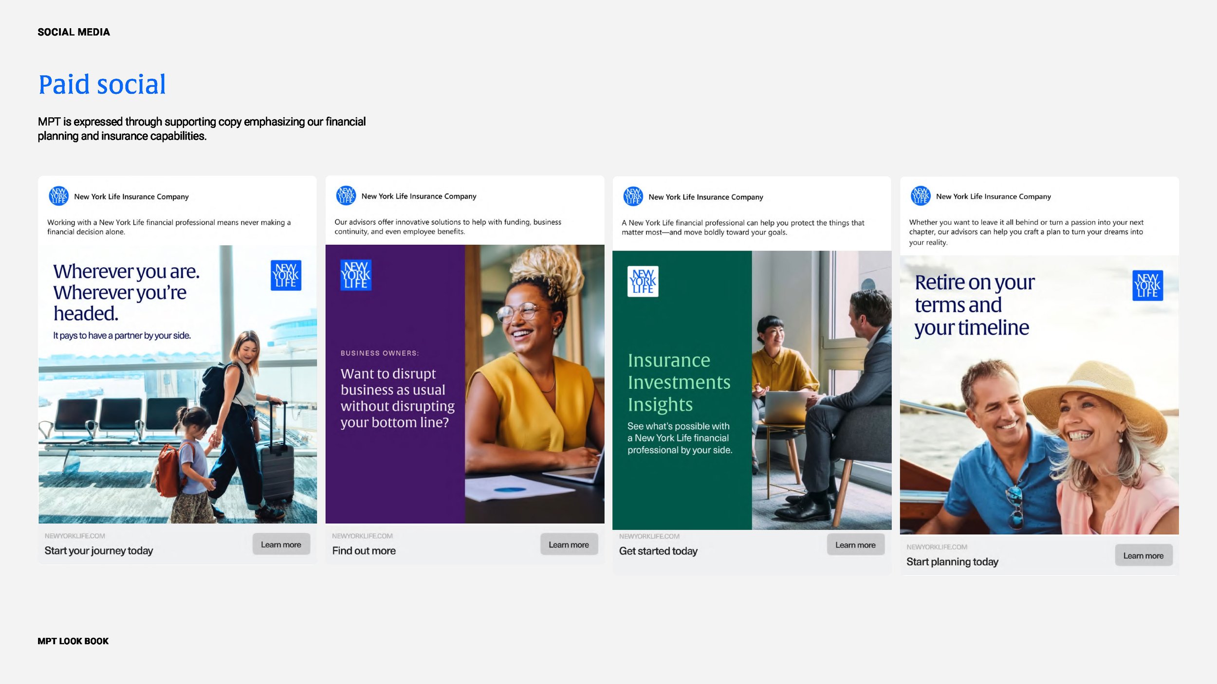The width and height of the screenshot is (1217, 684).
Task: Click NEWYORKLIFE.COM above "Find out more"
Action: [363, 536]
